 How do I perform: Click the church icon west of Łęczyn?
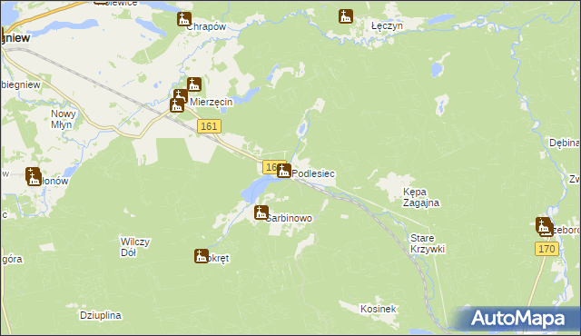(x=345, y=16)
